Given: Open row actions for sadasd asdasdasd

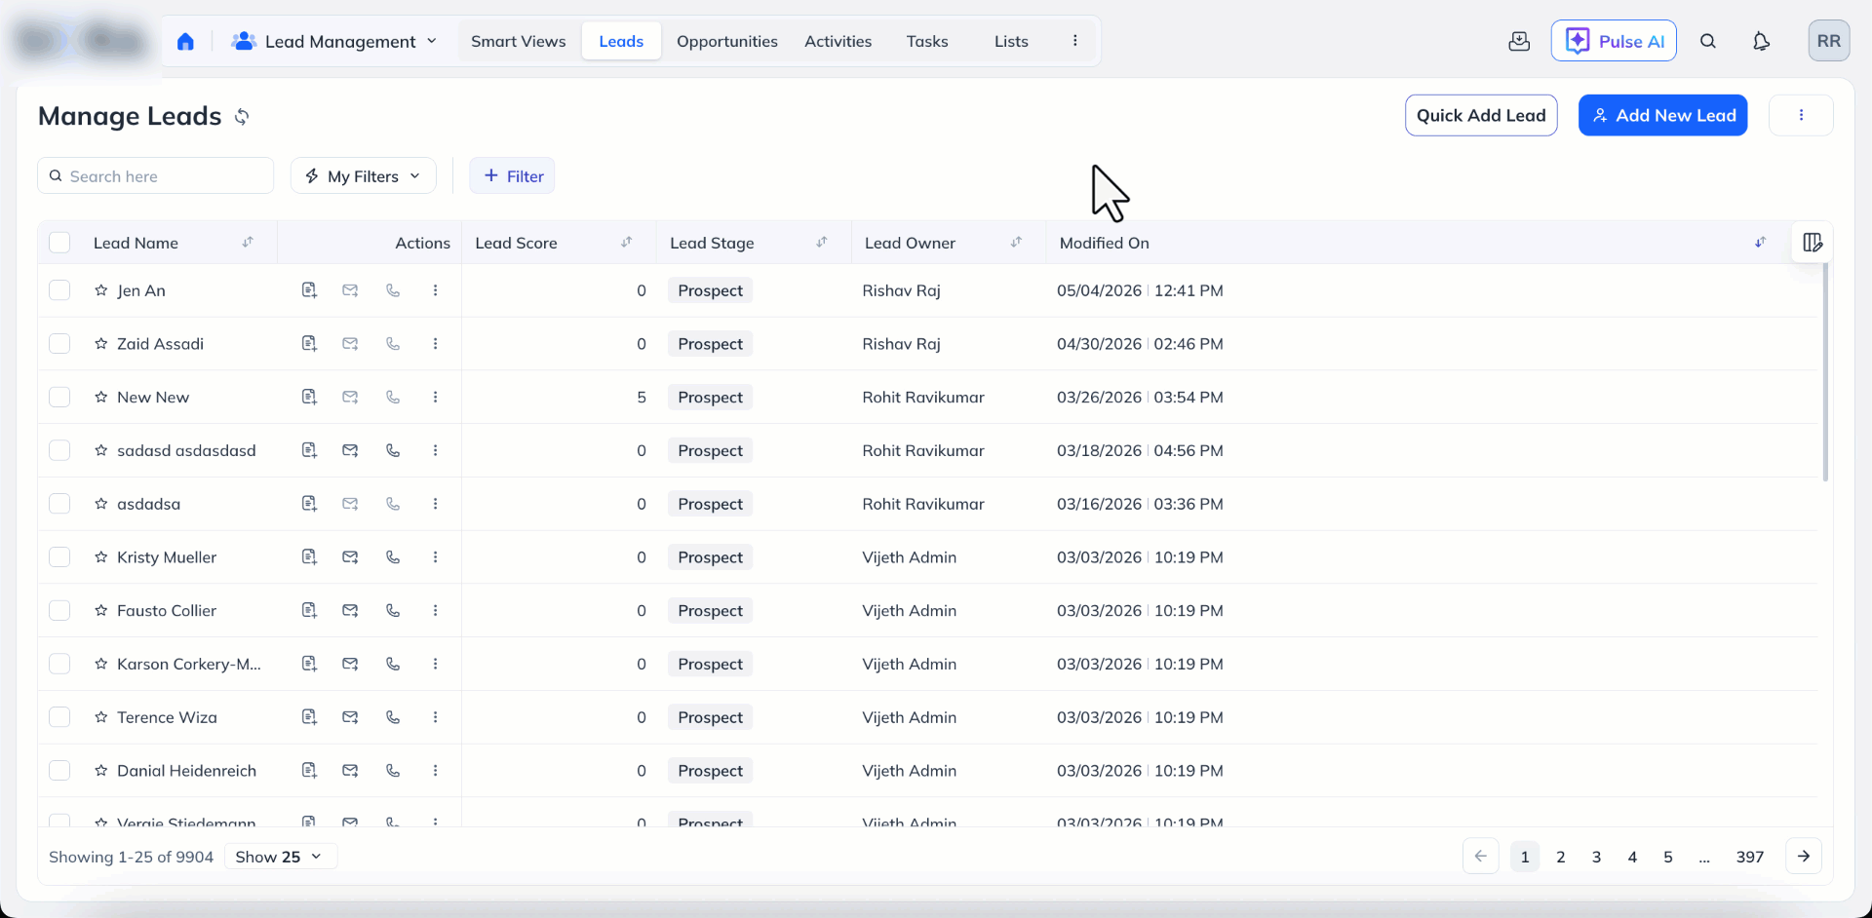Looking at the screenshot, I should coord(435,450).
